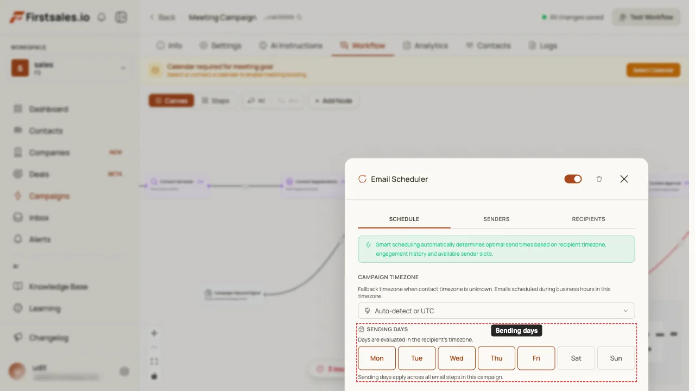Image resolution: width=695 pixels, height=391 pixels.
Task: Close the Email Scheduler panel
Action: click(624, 179)
